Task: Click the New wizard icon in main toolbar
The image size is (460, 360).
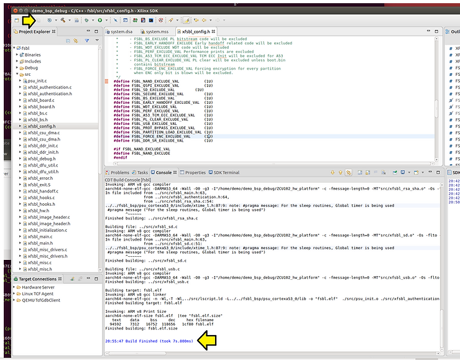Action: coord(17,21)
